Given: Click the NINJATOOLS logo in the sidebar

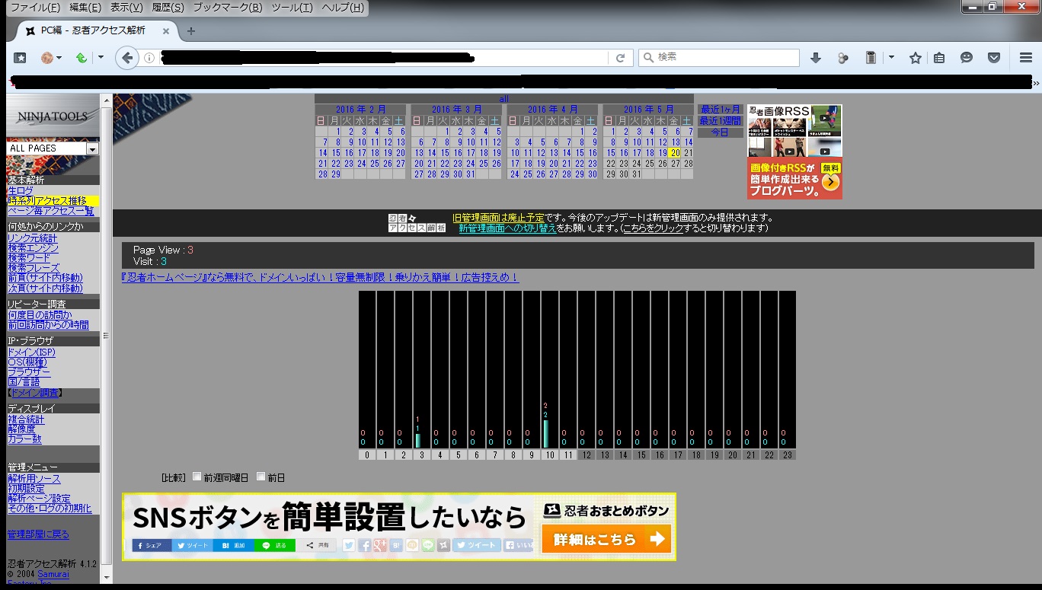Looking at the screenshot, I should pyautogui.click(x=52, y=116).
